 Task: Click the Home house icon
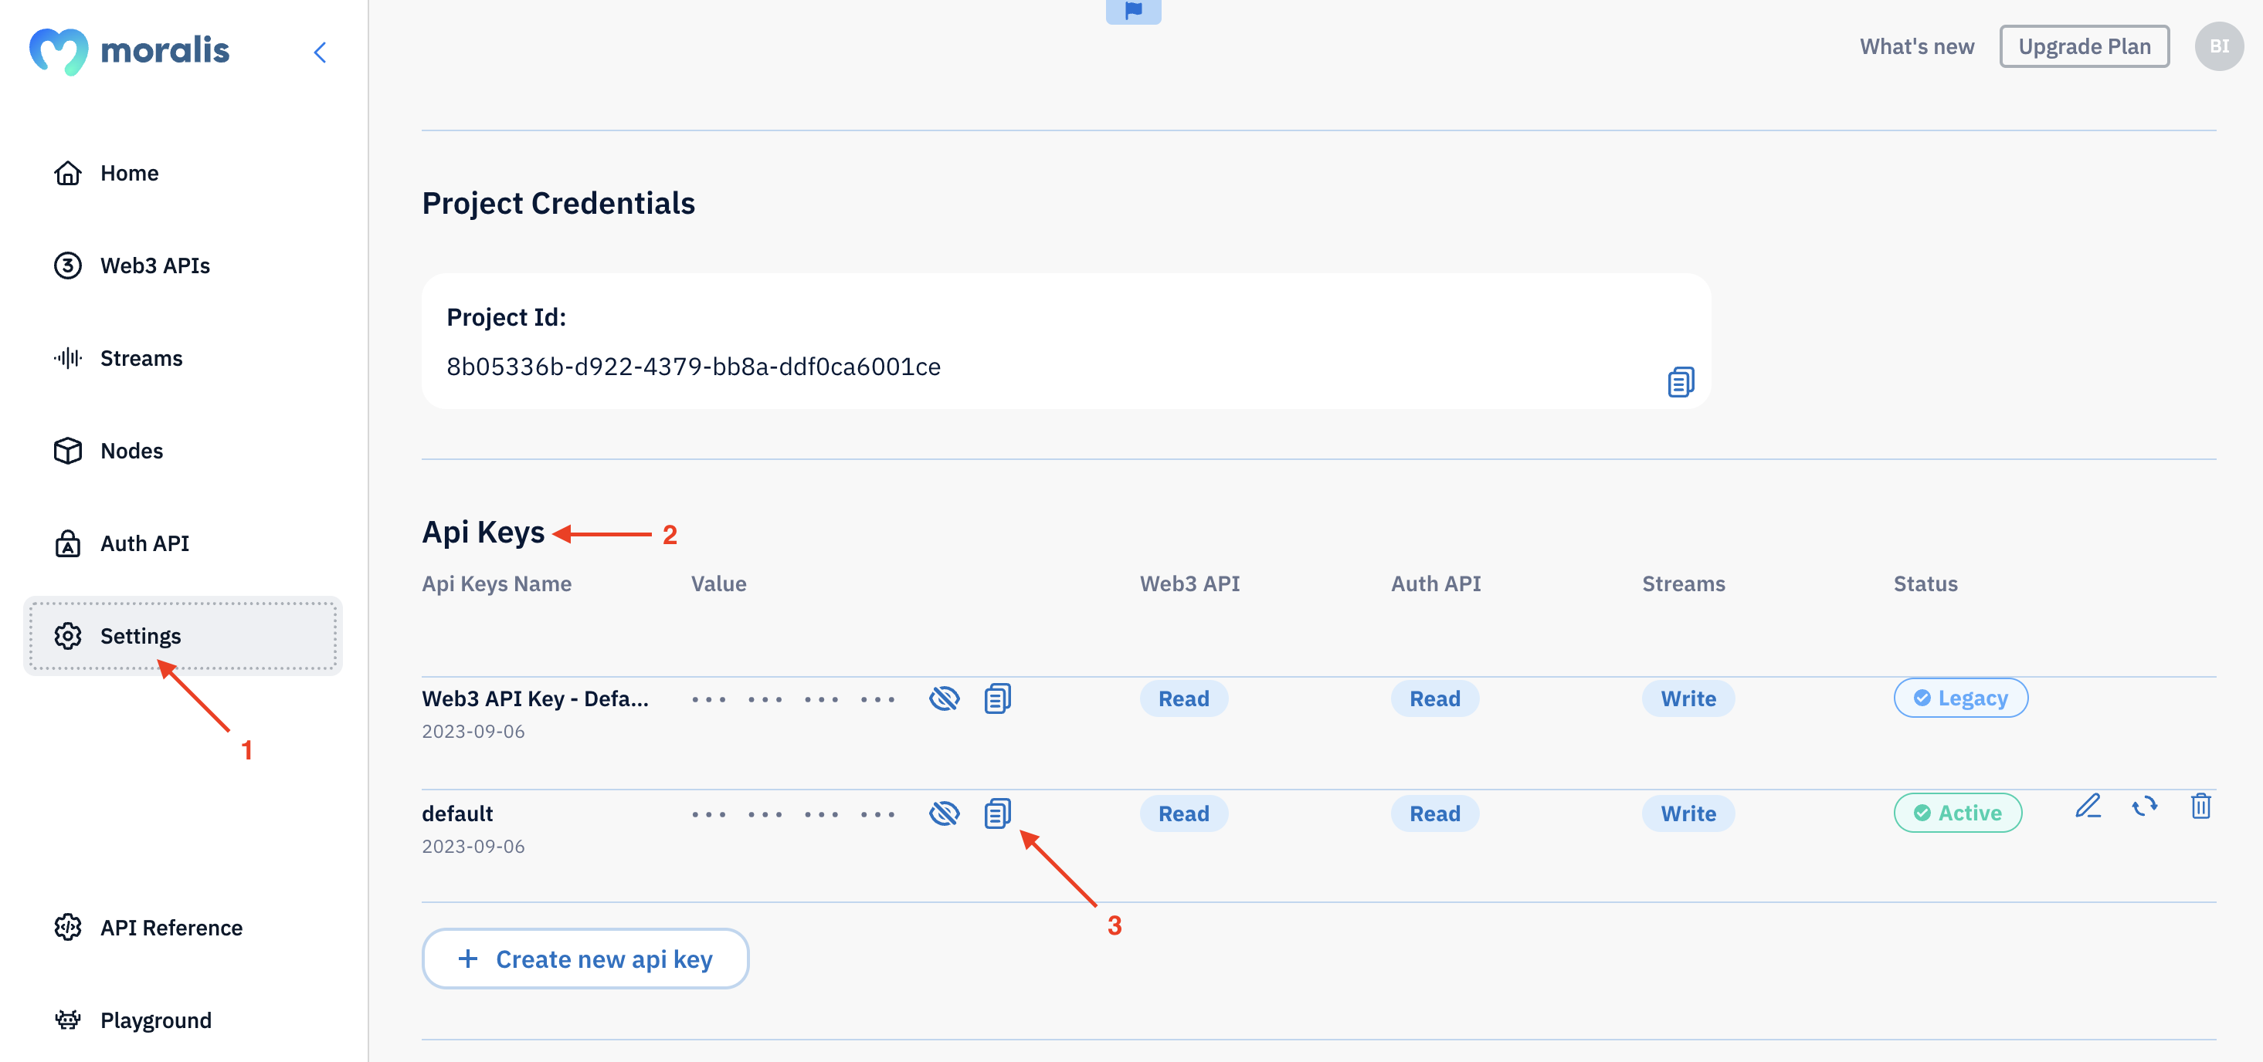click(x=68, y=173)
